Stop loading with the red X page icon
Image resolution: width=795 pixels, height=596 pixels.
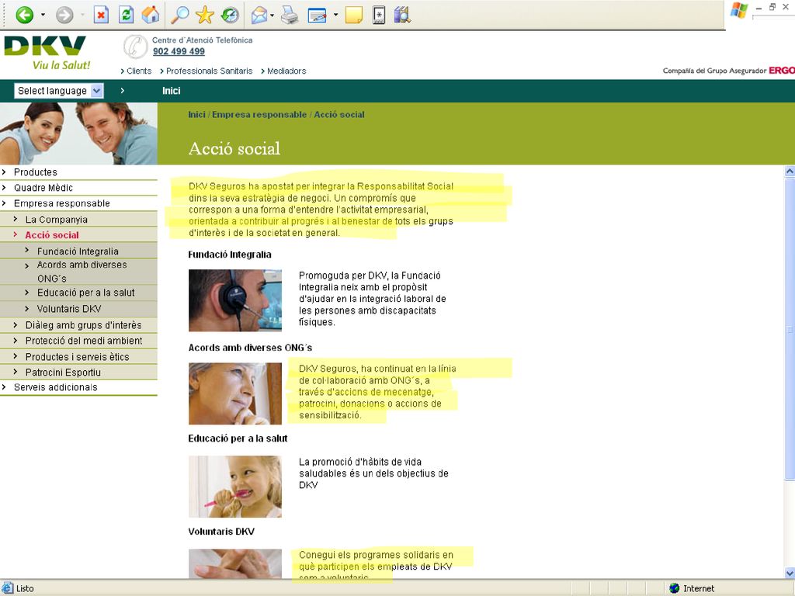[x=102, y=15]
